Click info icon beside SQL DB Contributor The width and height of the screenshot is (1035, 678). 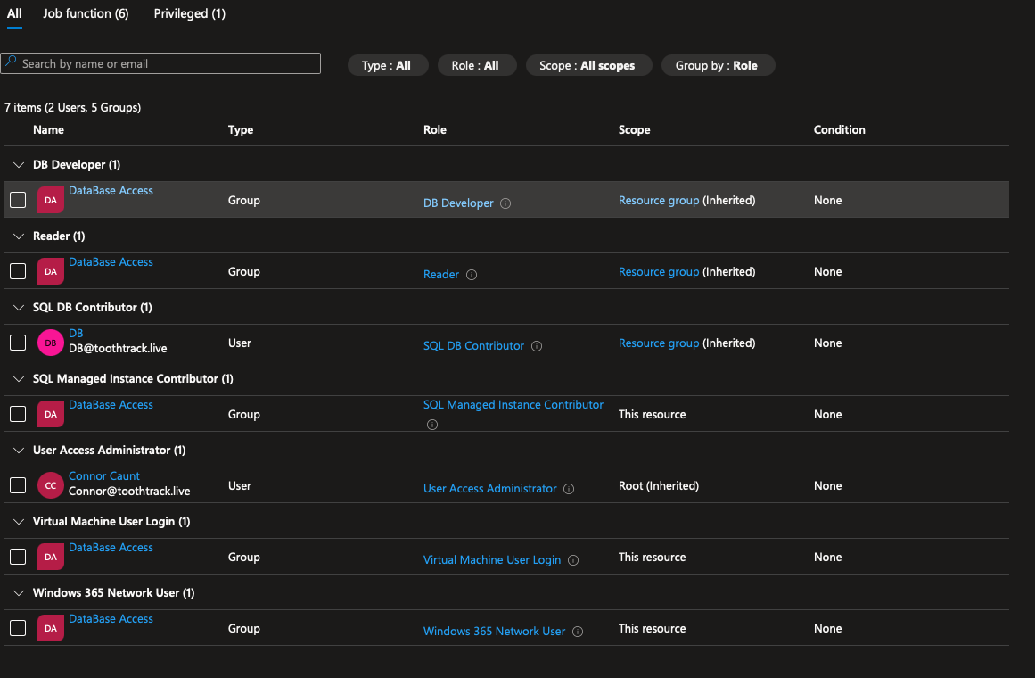(537, 346)
